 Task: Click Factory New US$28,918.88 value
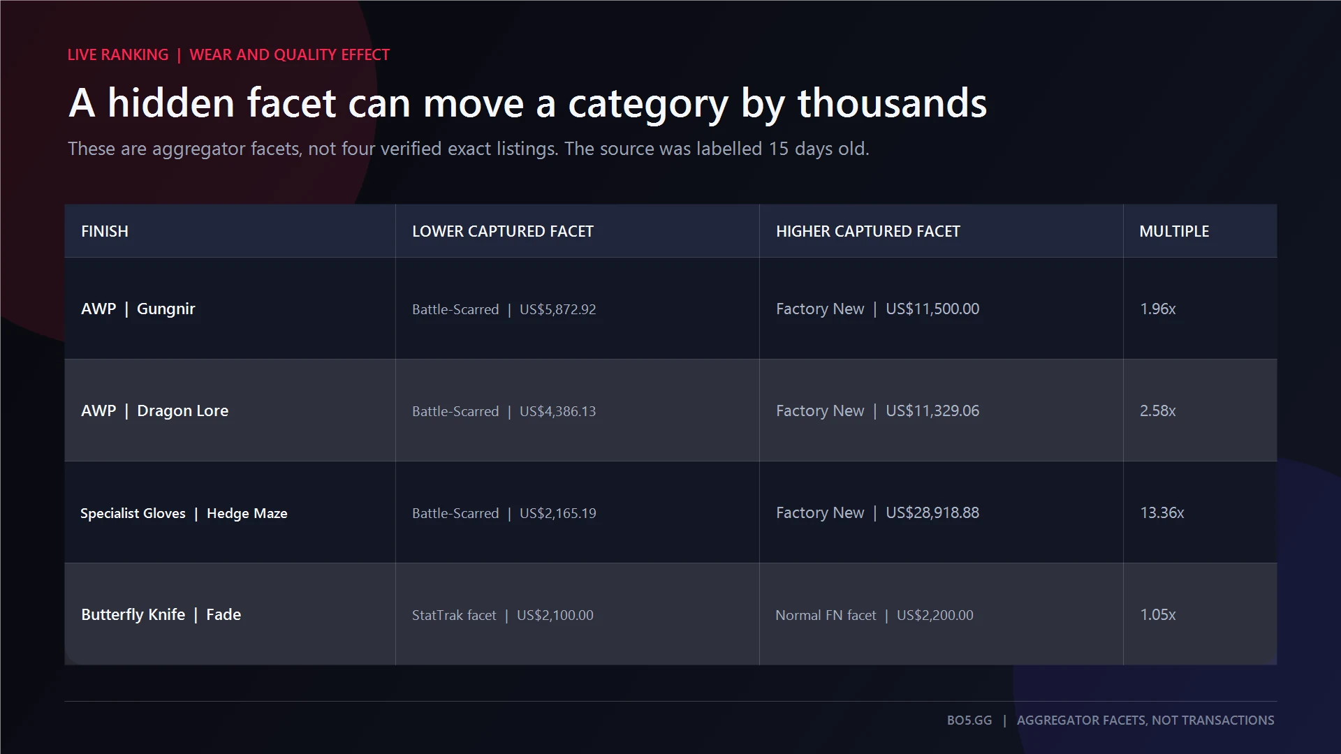(x=878, y=512)
